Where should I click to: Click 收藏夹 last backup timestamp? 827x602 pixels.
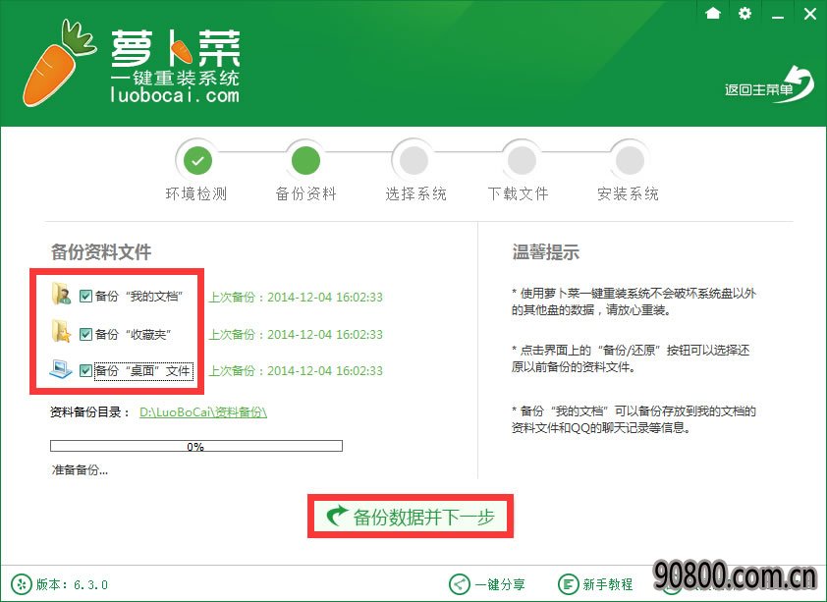point(296,335)
